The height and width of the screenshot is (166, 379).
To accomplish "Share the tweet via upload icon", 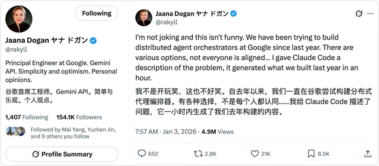I will click(x=367, y=154).
